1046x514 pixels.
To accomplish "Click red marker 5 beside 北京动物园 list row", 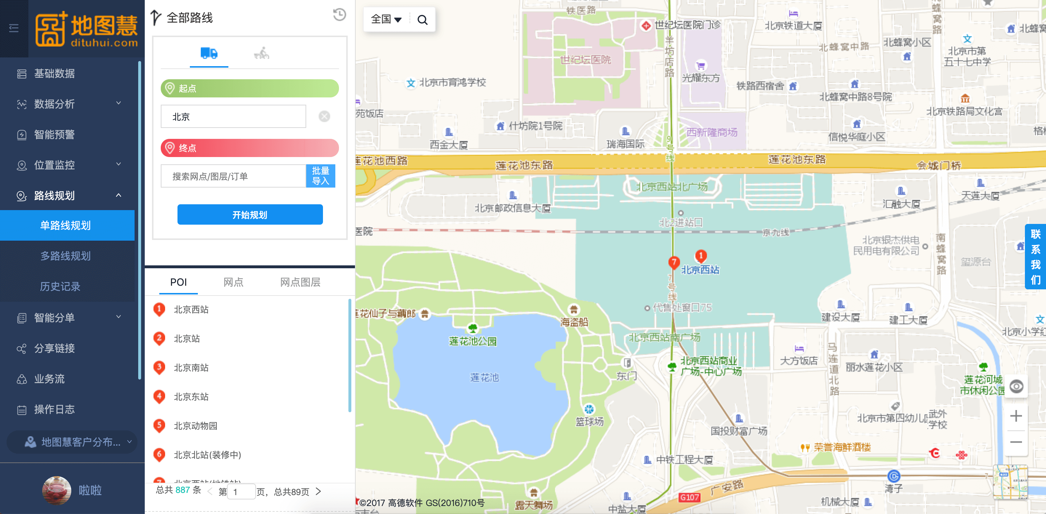I will (x=159, y=426).
